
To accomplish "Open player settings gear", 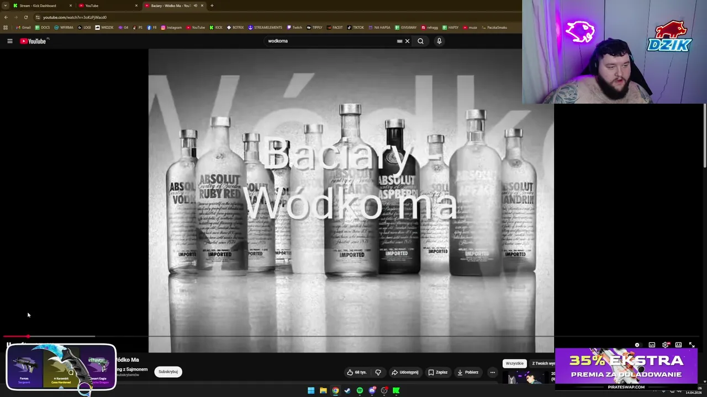I will pos(666,345).
